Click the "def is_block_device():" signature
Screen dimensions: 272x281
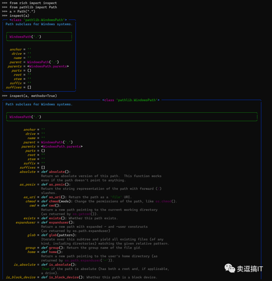[63, 277]
